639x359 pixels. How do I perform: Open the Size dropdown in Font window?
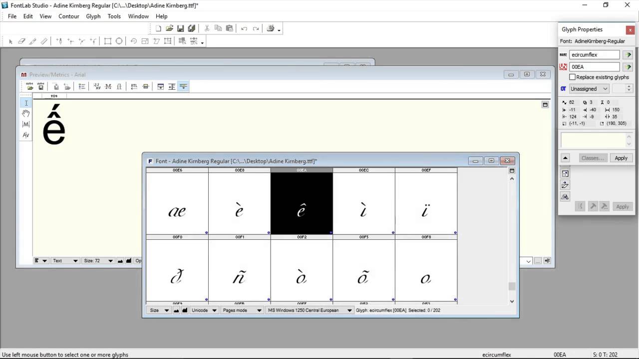coord(160,310)
